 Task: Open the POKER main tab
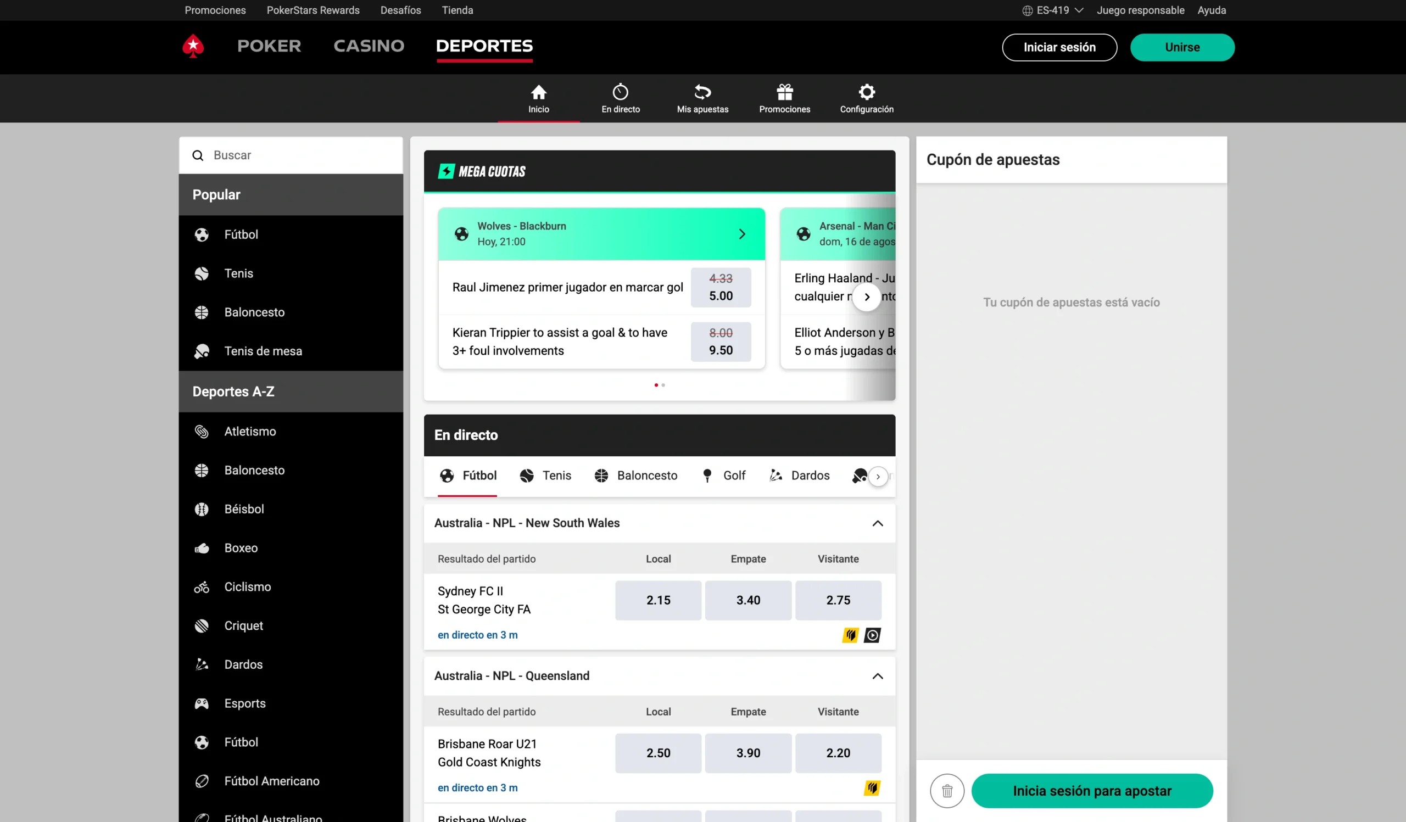[269, 46]
